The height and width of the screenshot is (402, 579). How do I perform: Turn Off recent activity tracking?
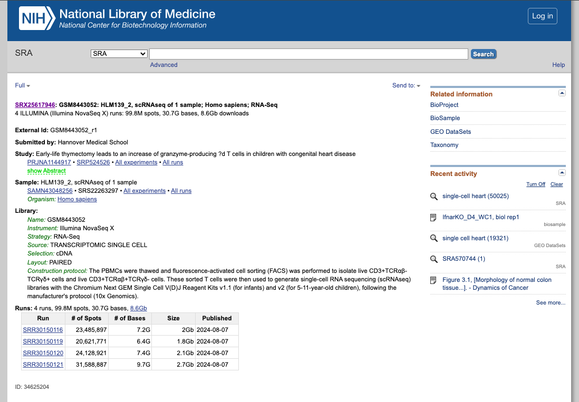point(535,184)
